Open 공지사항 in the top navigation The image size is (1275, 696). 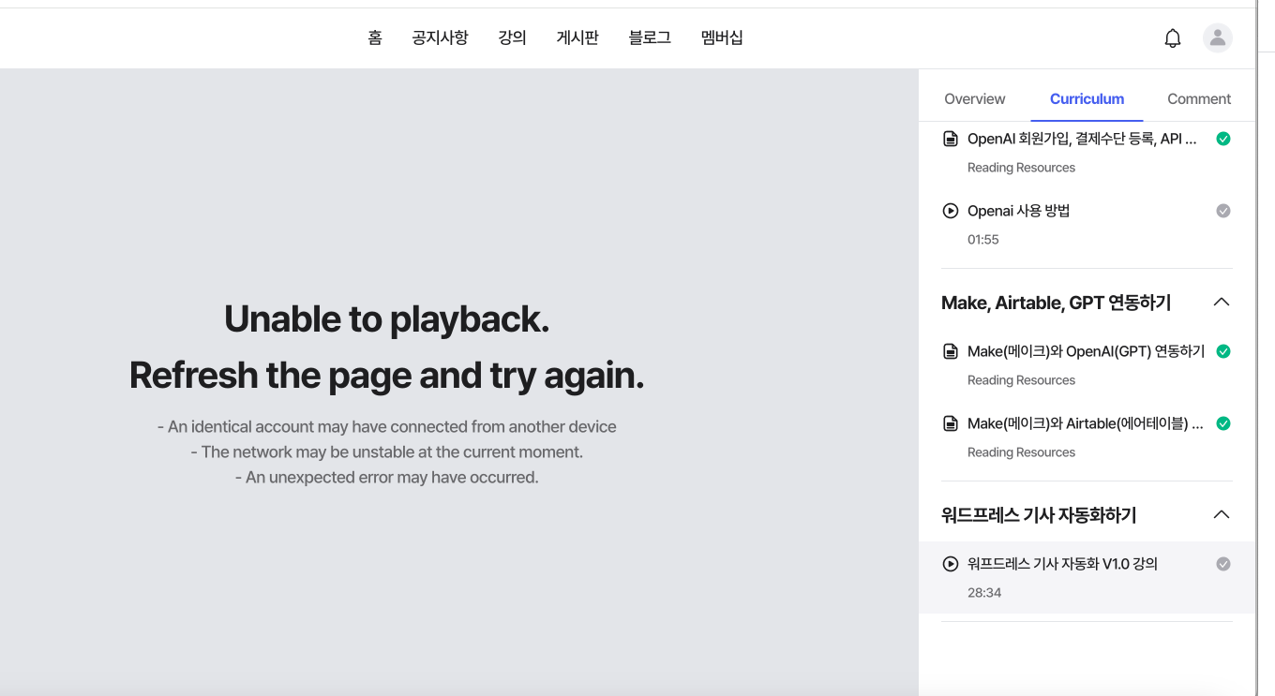(x=440, y=38)
